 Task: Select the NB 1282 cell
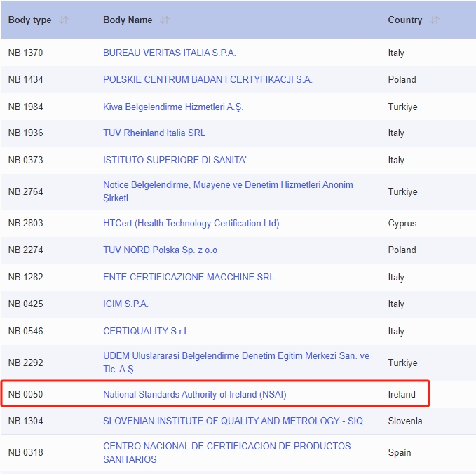(x=25, y=277)
